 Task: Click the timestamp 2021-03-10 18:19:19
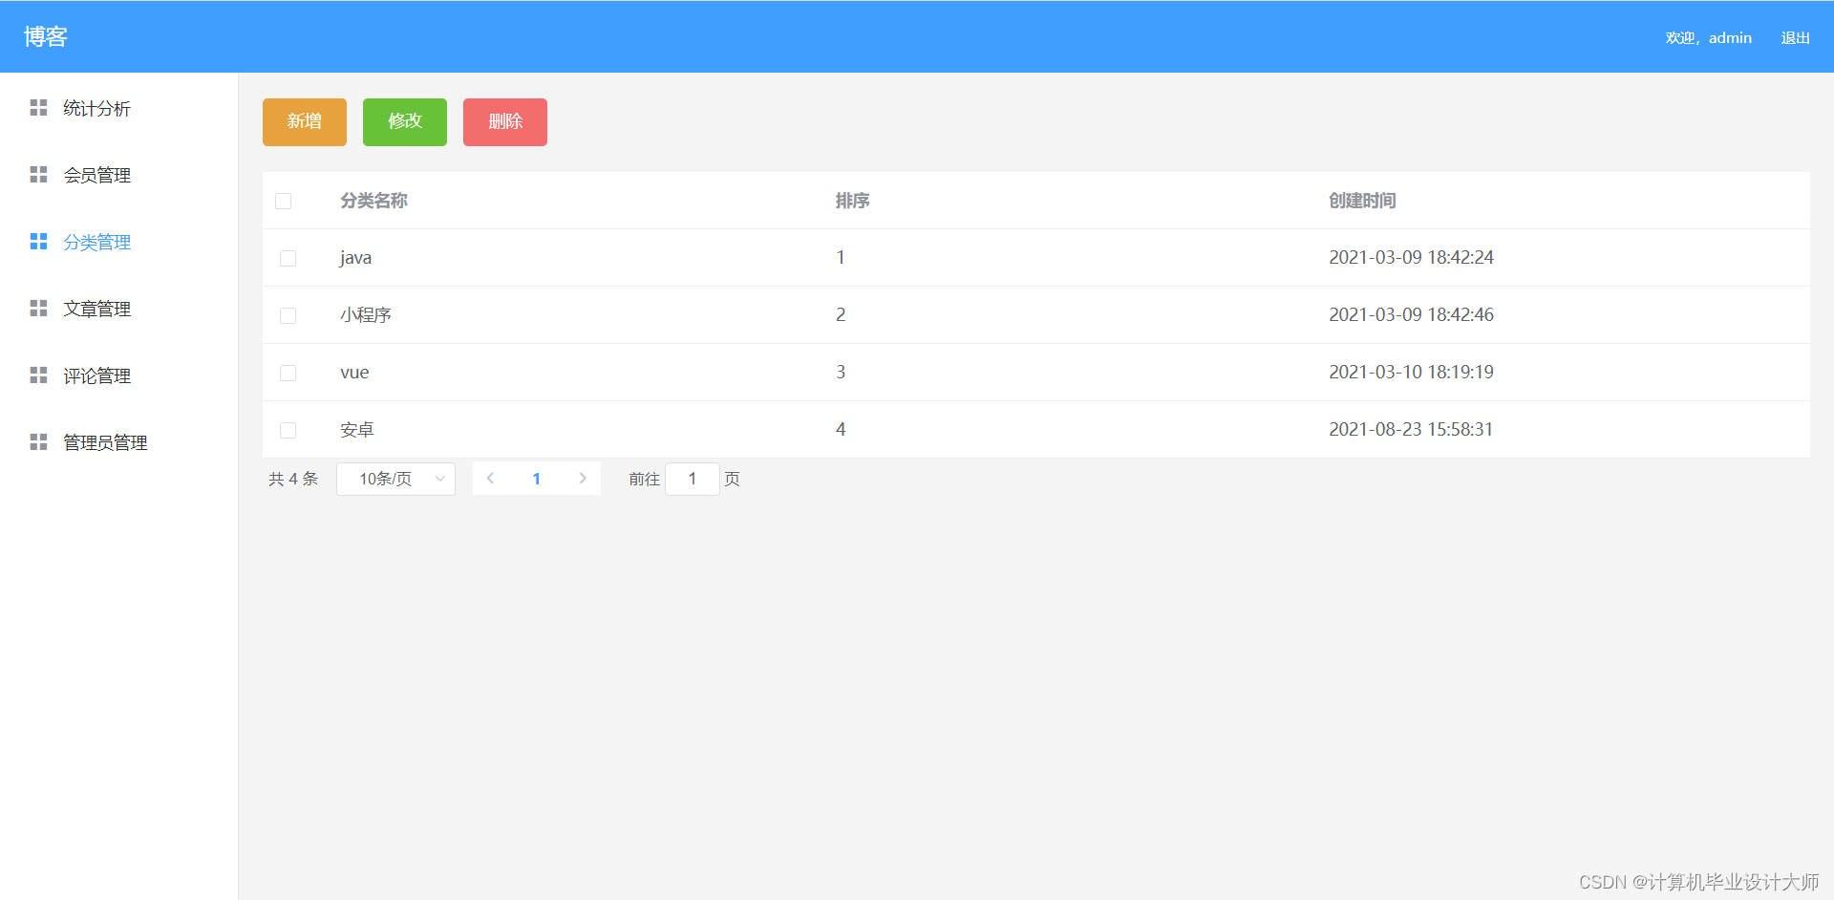(1411, 372)
